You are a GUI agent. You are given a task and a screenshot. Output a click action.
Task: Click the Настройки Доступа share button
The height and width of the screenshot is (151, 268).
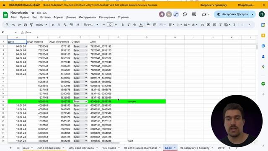(232, 14)
